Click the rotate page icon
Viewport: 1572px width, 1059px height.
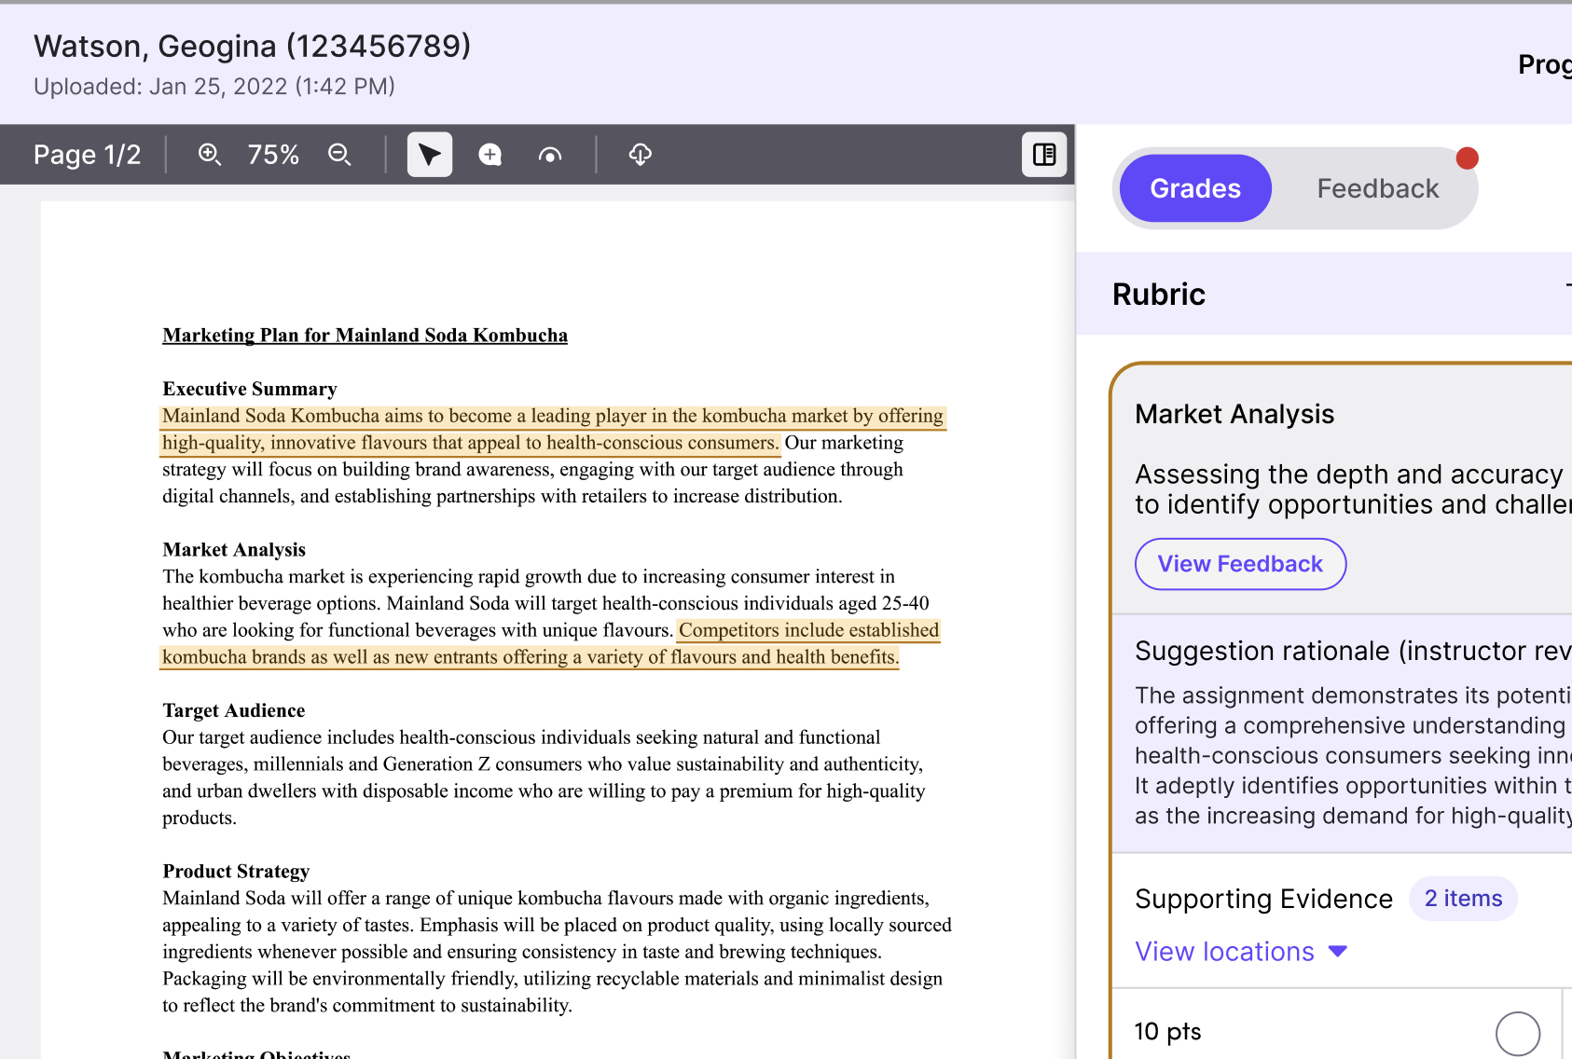pos(550,155)
